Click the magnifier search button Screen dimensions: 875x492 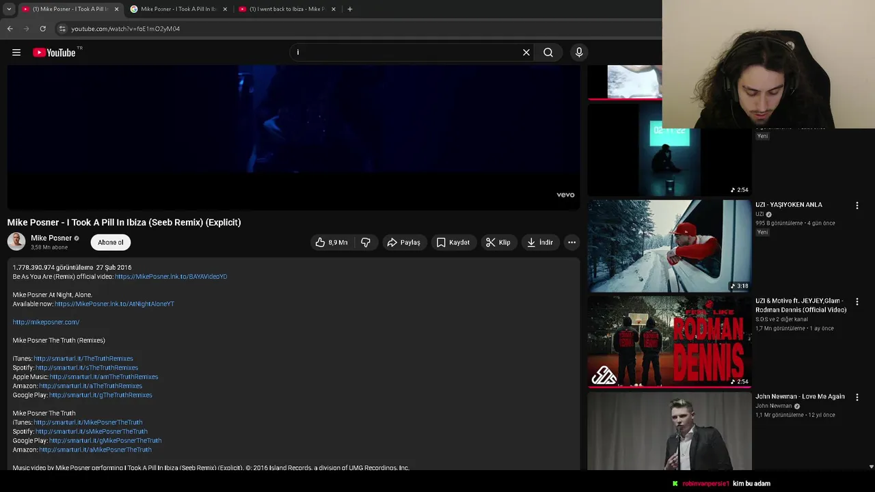point(548,53)
